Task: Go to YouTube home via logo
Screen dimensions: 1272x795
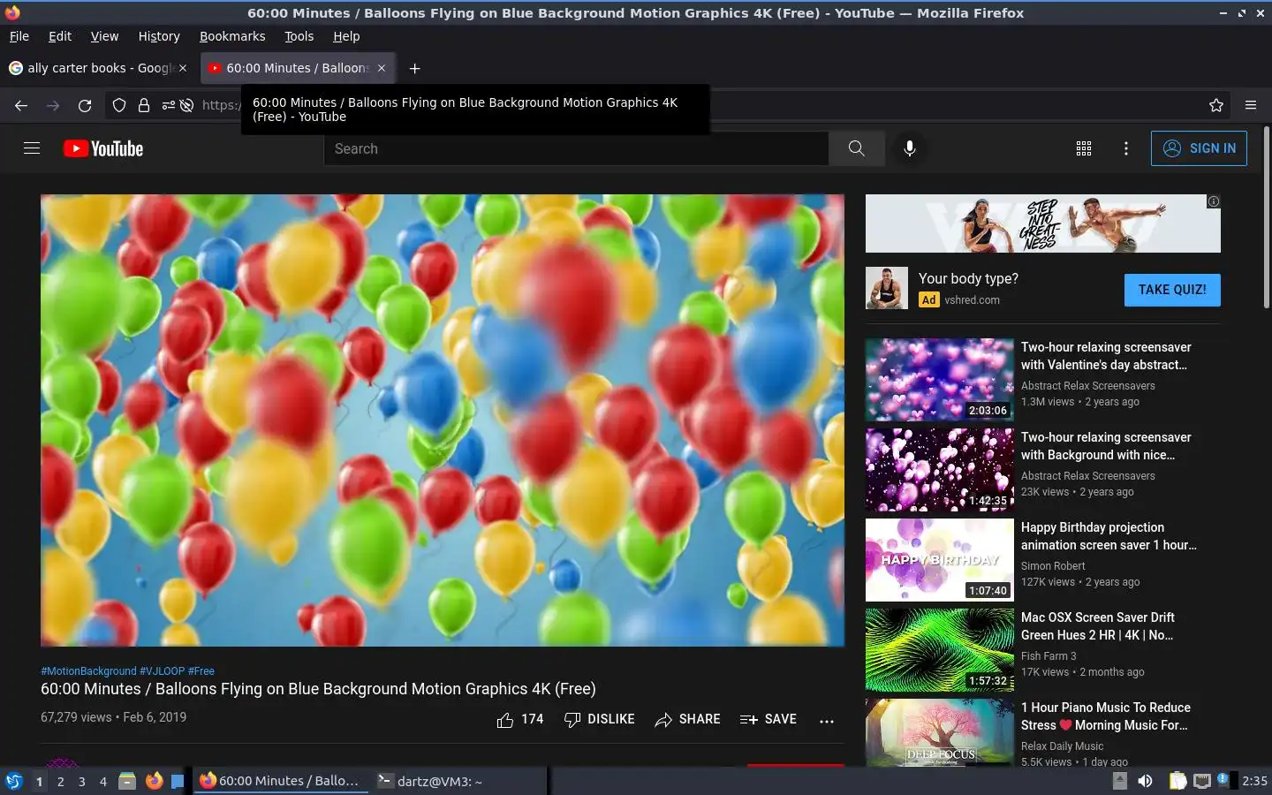Action: (x=103, y=148)
